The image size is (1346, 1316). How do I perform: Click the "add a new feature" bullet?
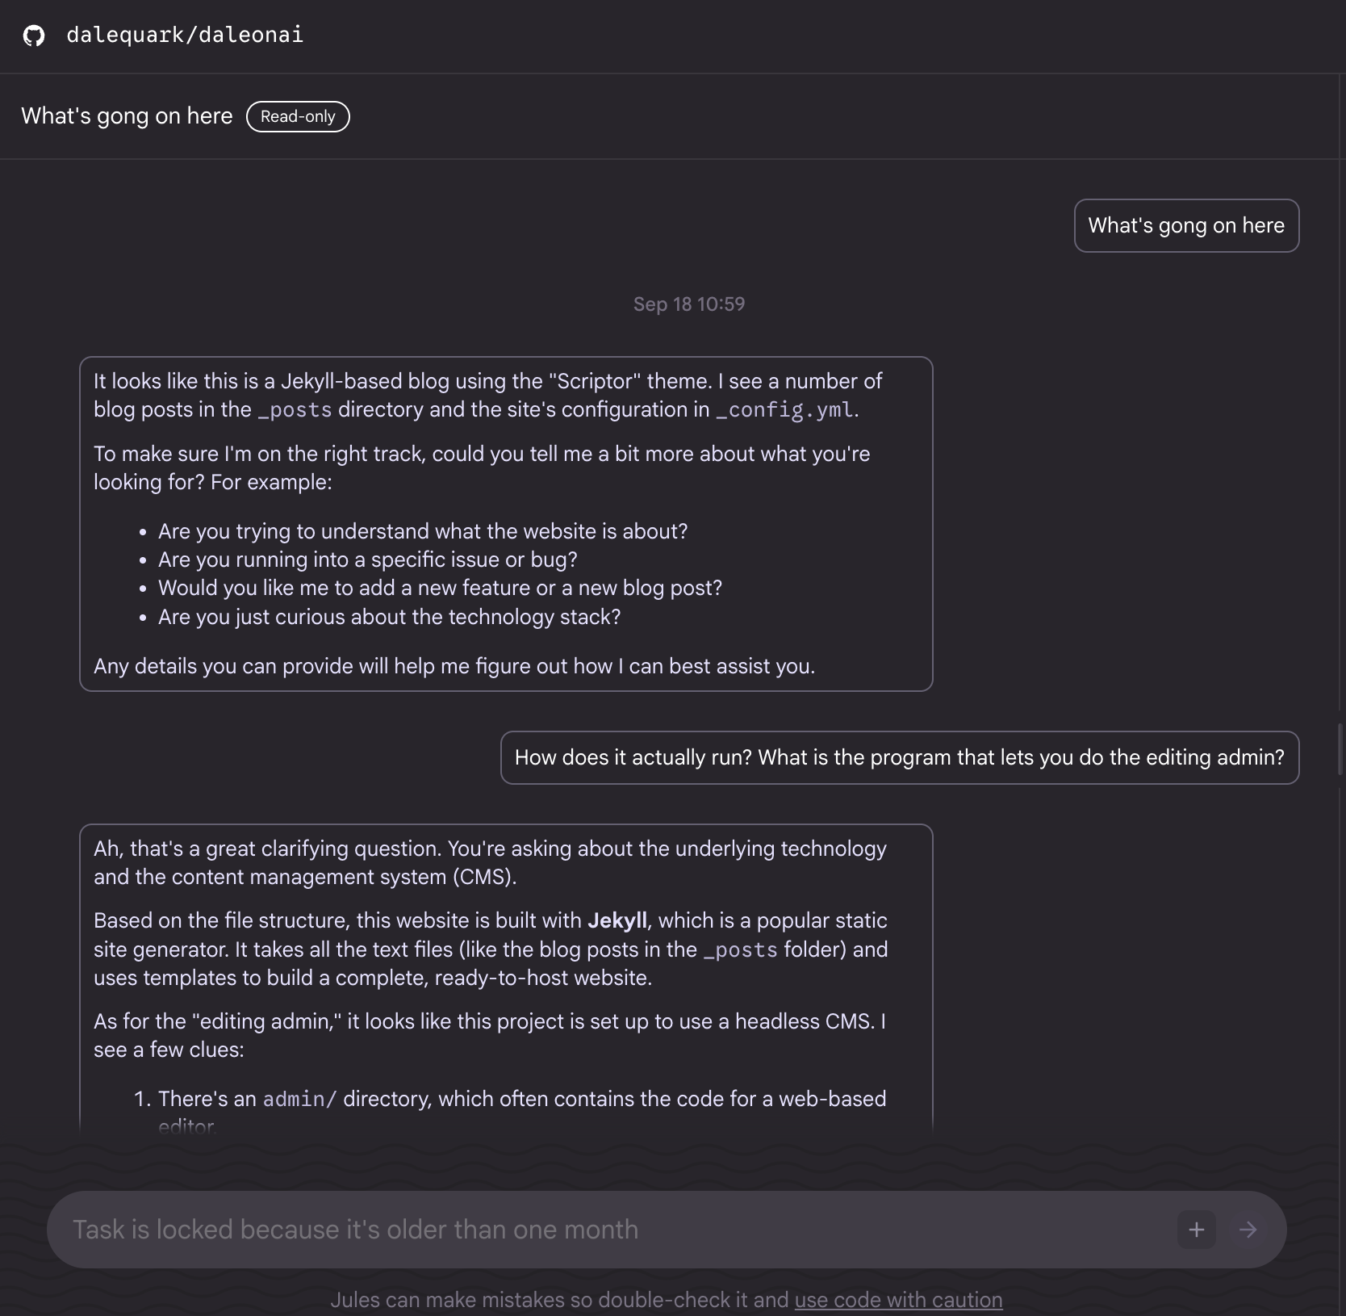click(440, 588)
